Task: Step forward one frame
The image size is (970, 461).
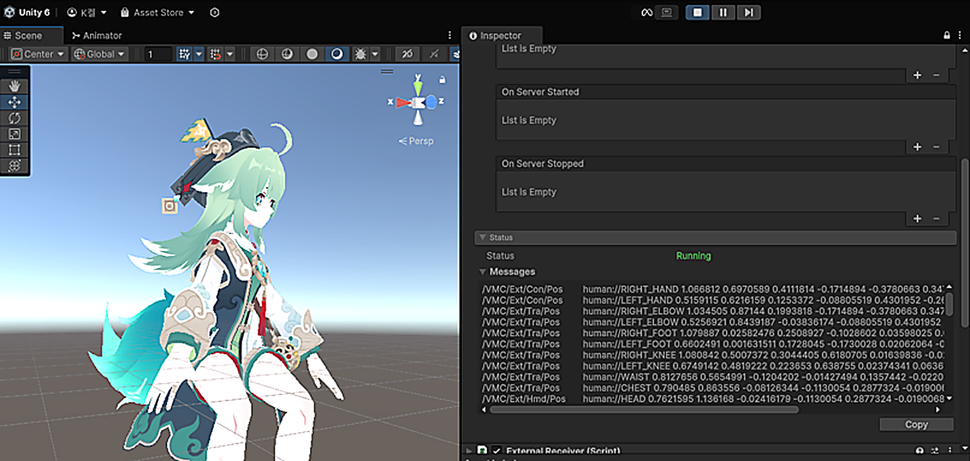Action: [748, 12]
